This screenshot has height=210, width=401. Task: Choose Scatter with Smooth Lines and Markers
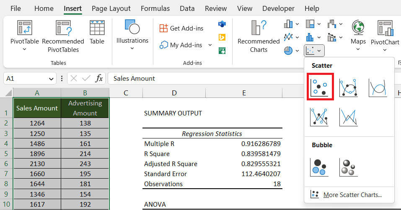[348, 87]
